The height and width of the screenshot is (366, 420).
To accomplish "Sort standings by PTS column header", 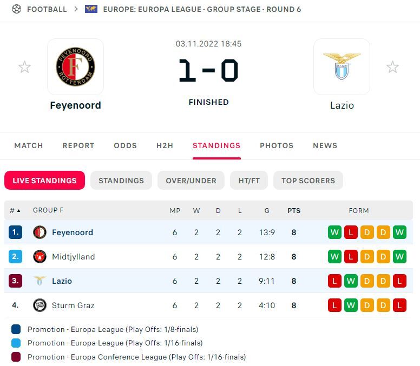I will 294,211.
